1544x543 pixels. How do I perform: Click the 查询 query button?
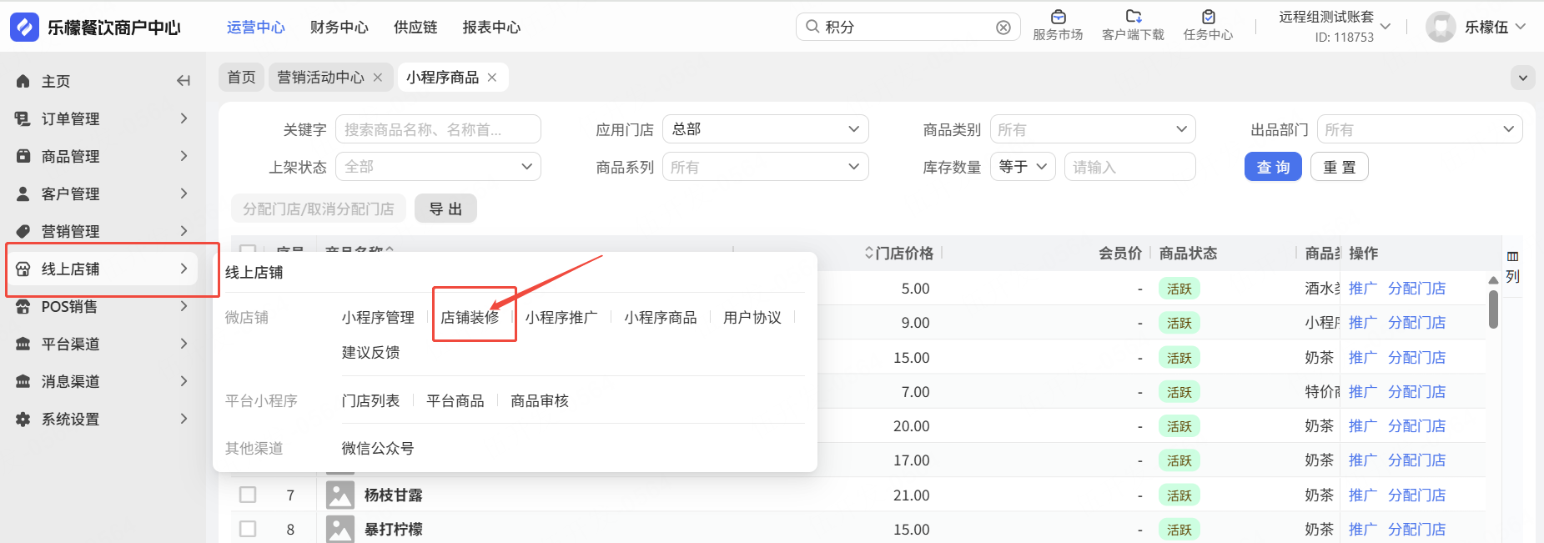1273,167
